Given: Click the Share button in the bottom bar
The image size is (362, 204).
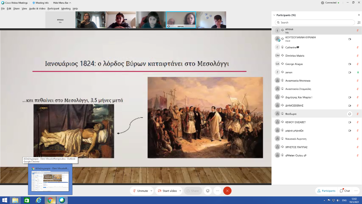Looking at the screenshot, I should tap(193, 191).
